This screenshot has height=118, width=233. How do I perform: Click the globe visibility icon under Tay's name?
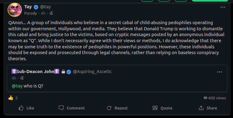point(51,13)
